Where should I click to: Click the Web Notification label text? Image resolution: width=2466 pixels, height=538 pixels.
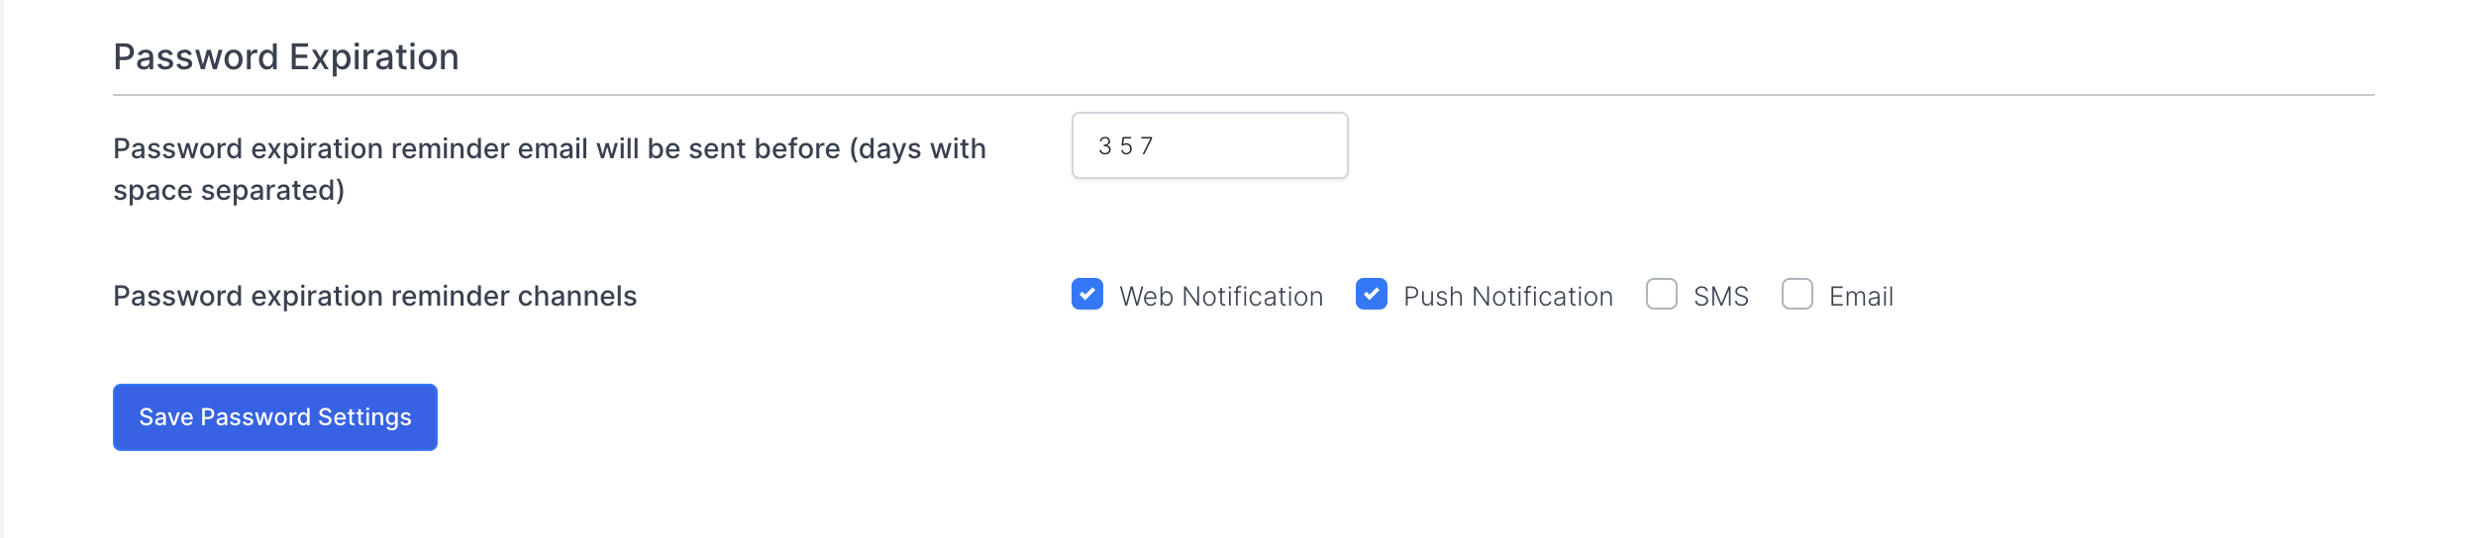click(x=1220, y=297)
